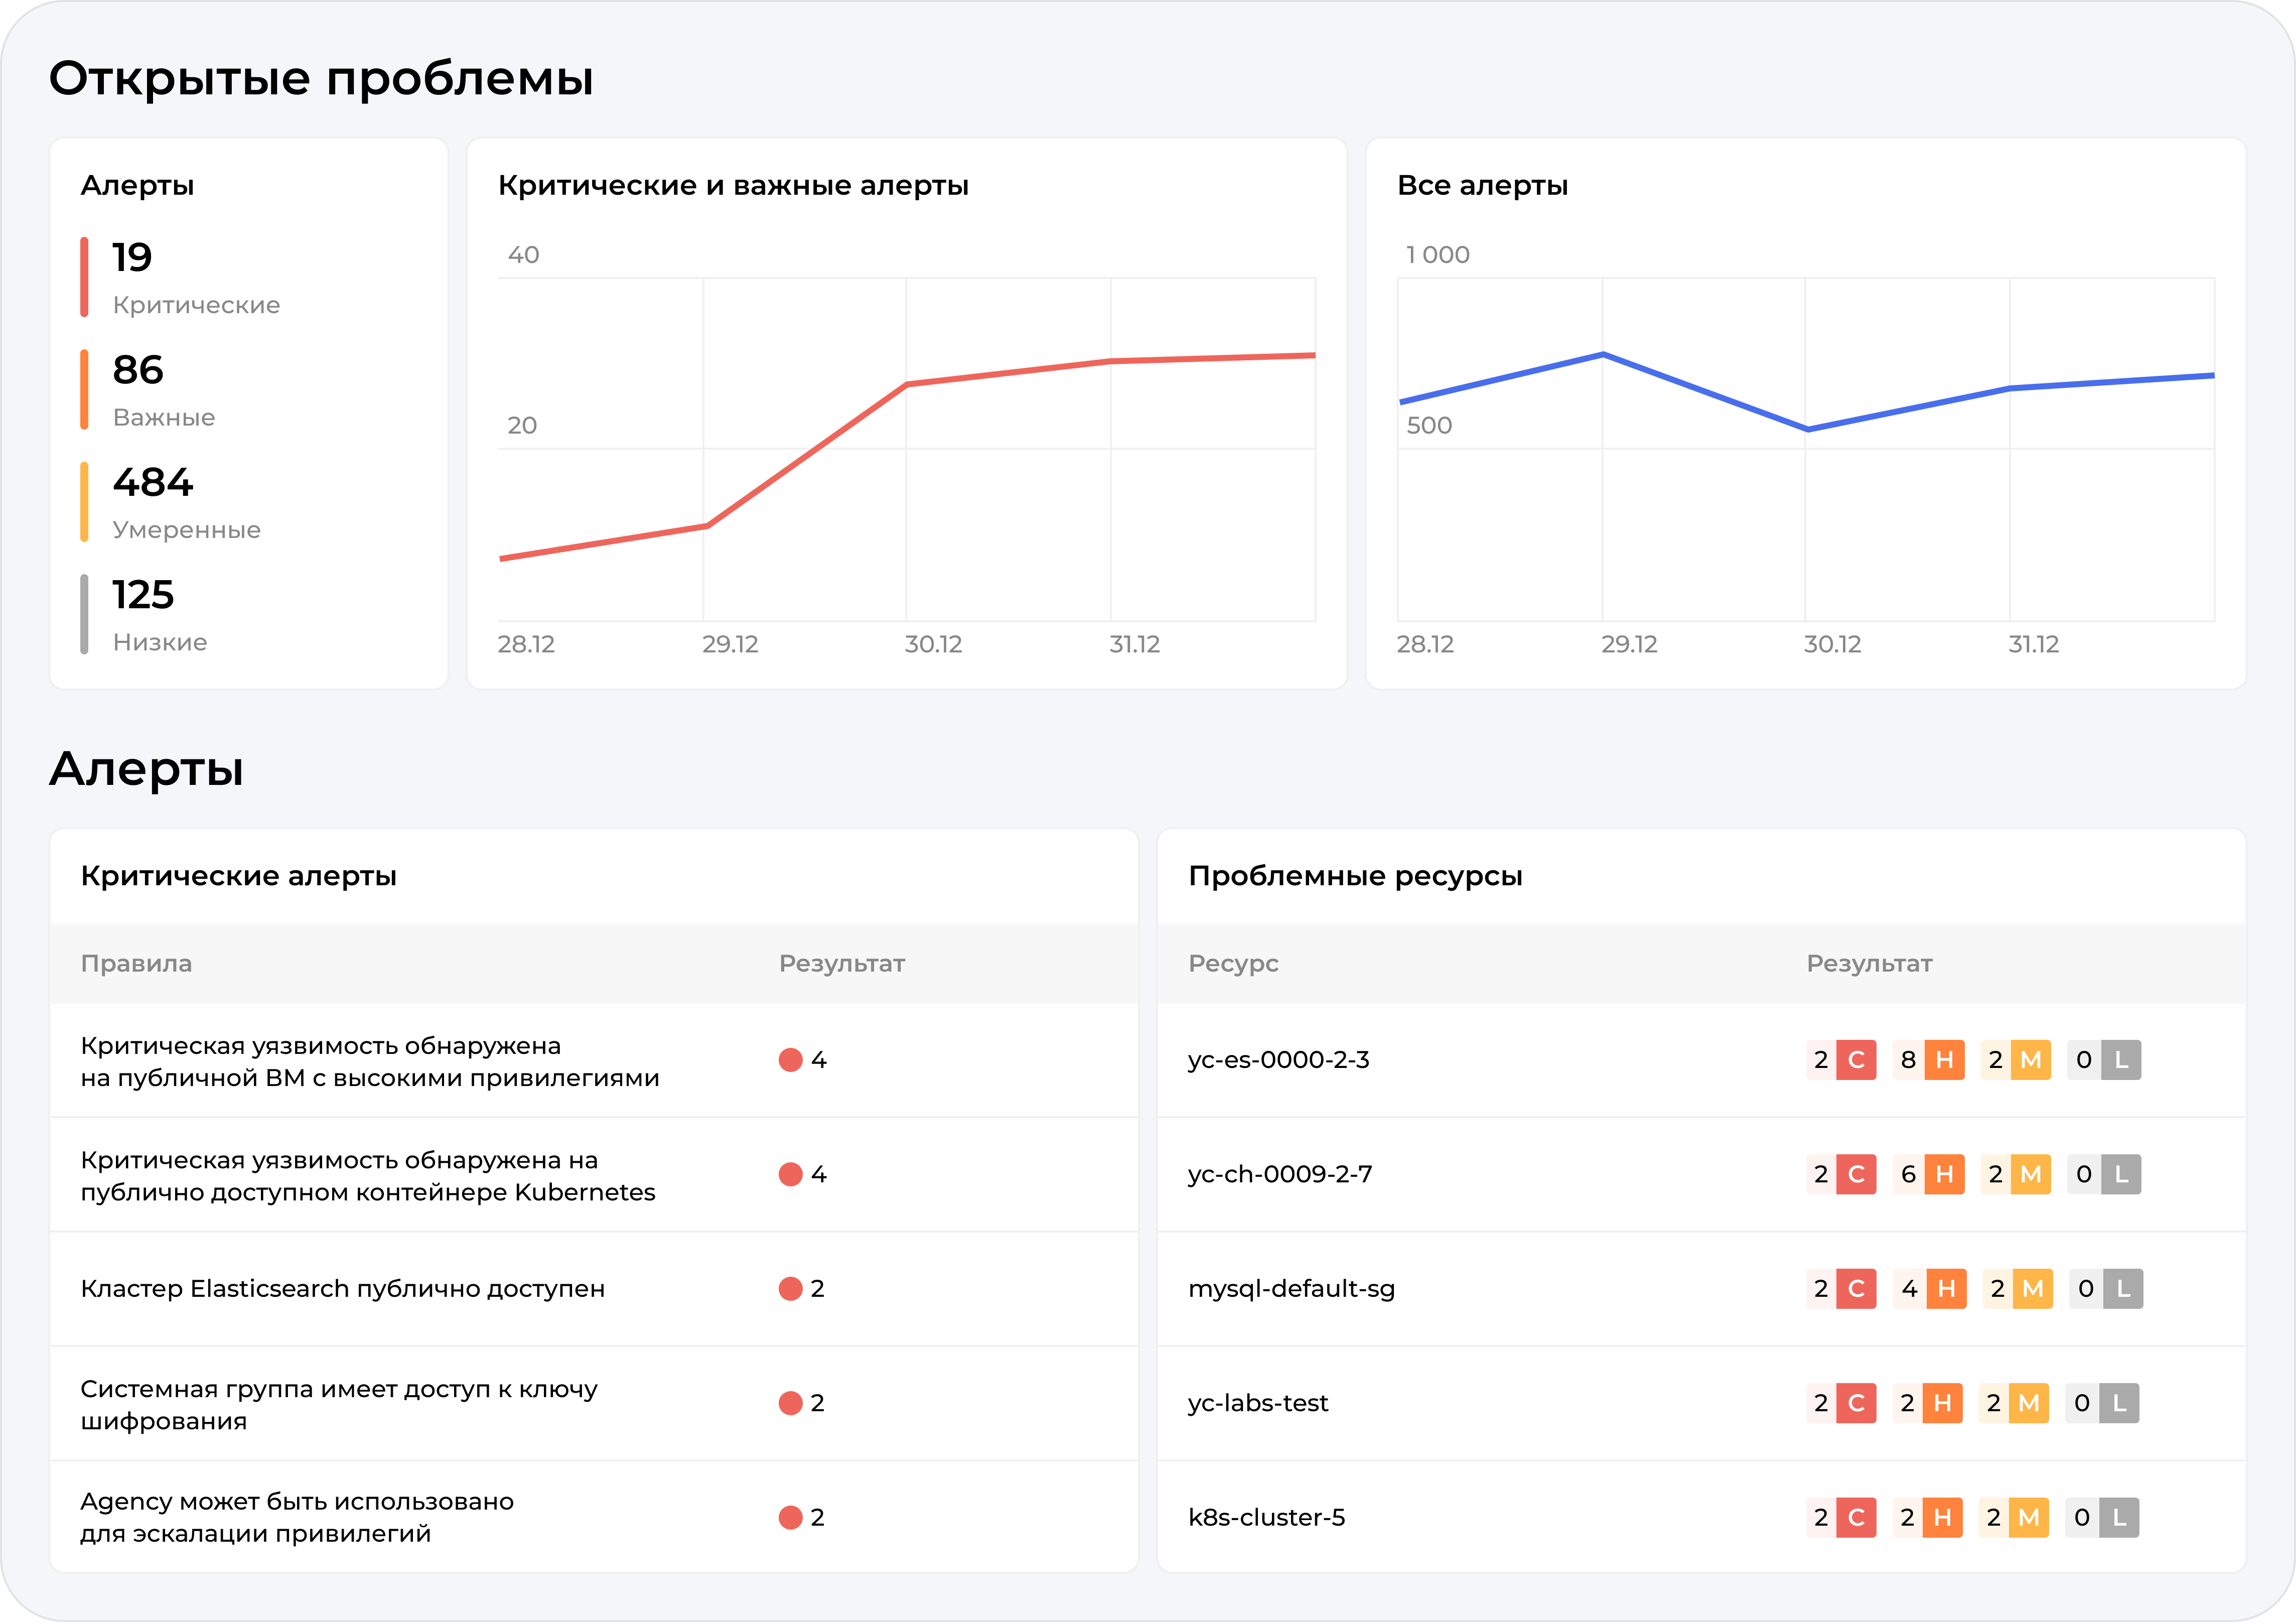The width and height of the screenshot is (2296, 1622).
Task: Click the yellow M badge for yc-ch-0009-2-7
Action: 2031,1174
